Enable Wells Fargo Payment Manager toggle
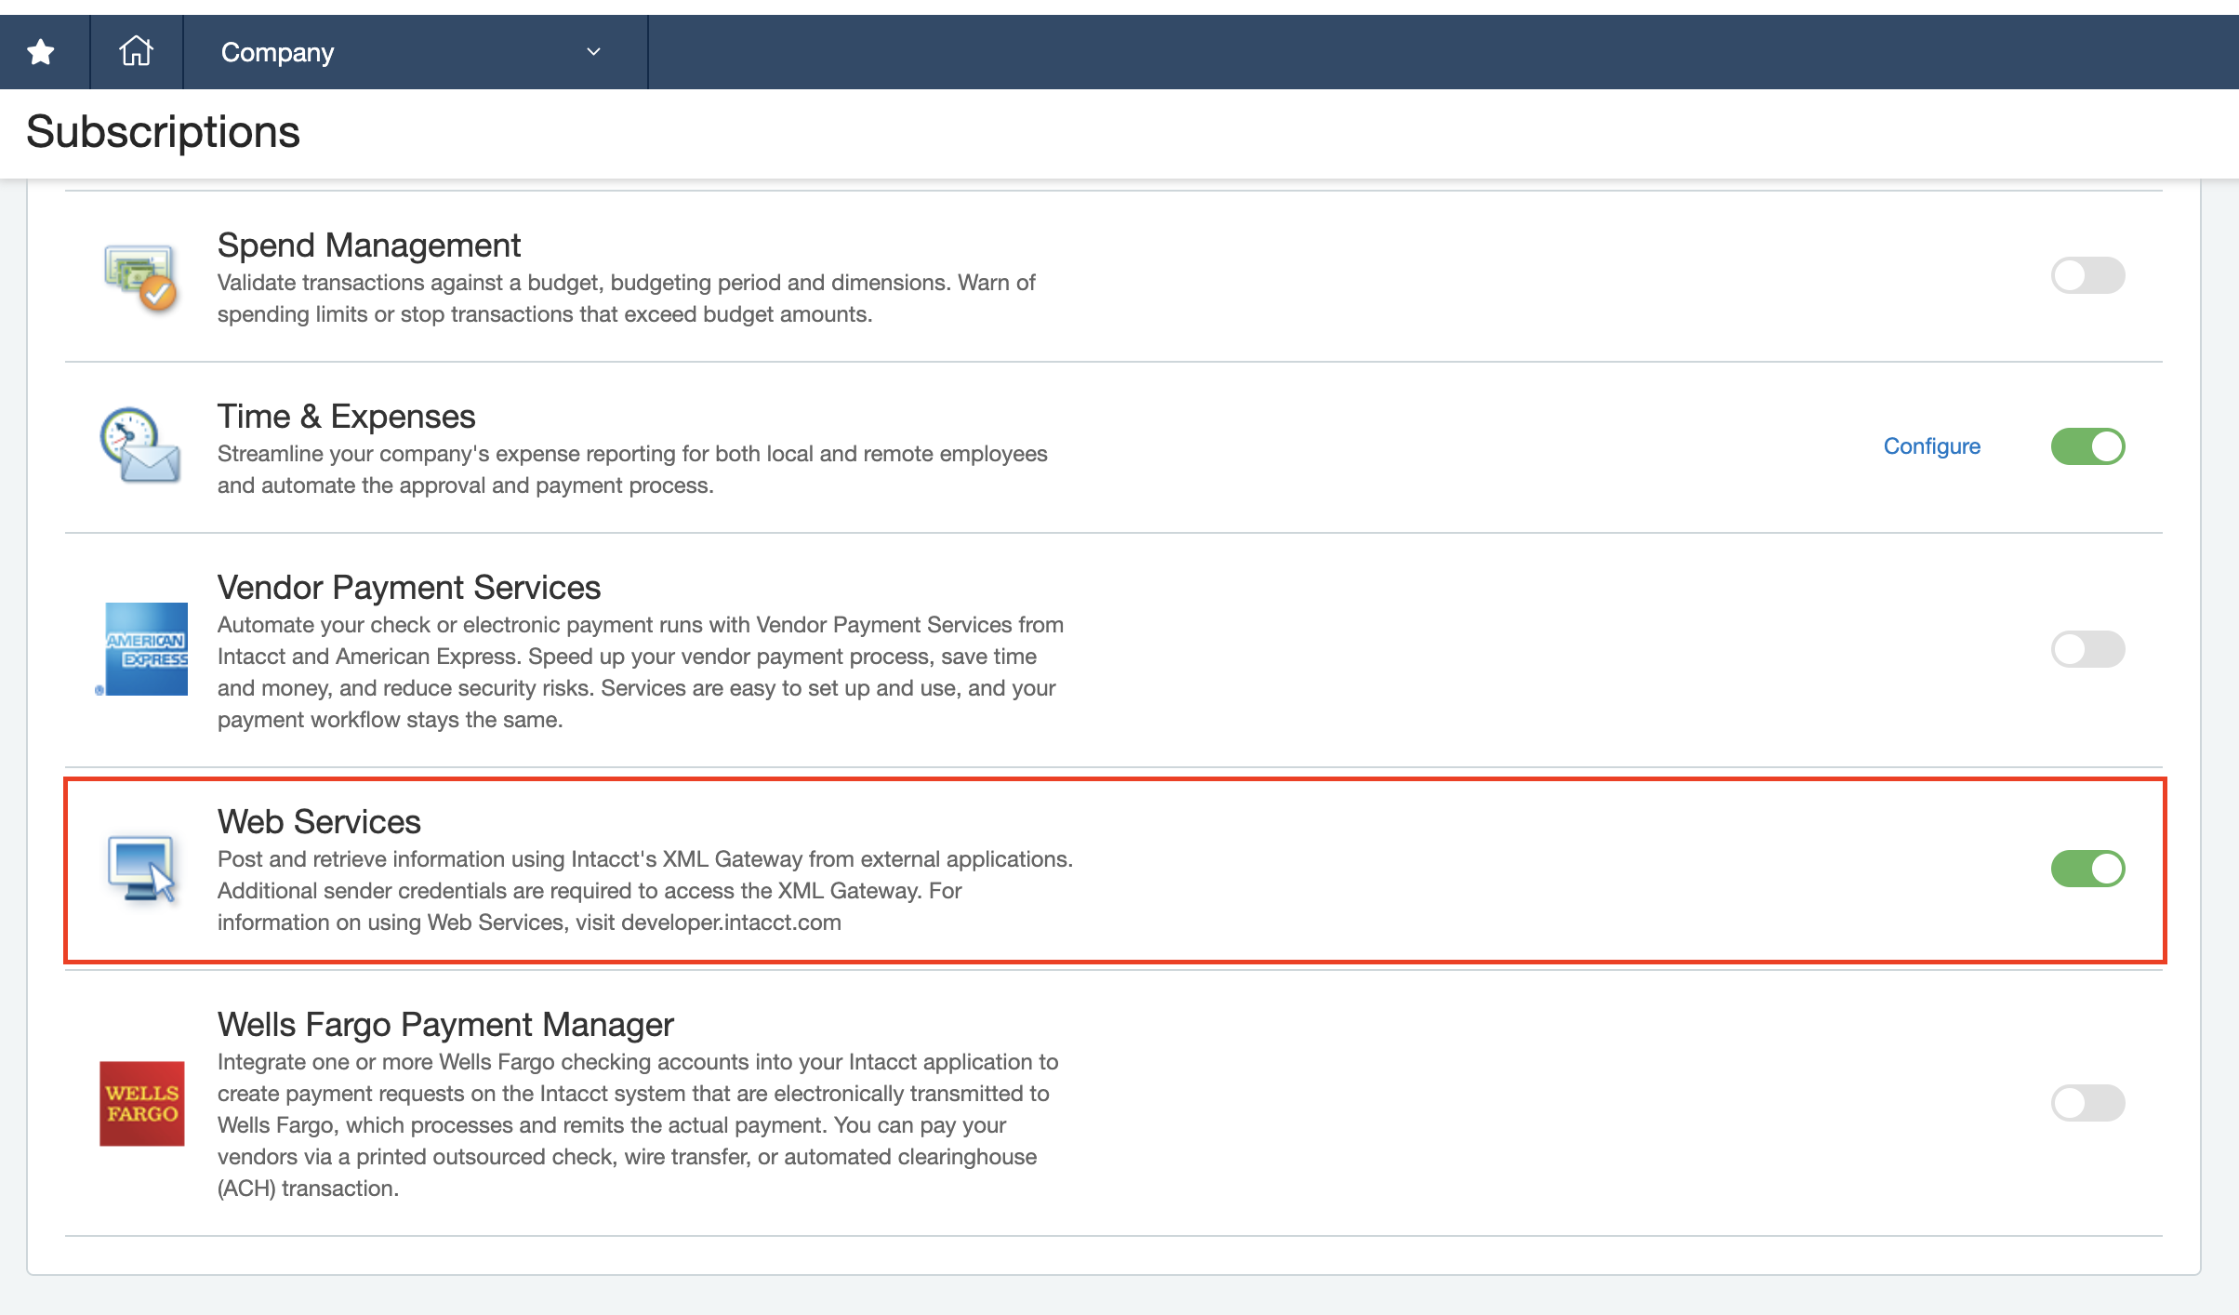Image resolution: width=2239 pixels, height=1315 pixels. click(x=2087, y=1103)
